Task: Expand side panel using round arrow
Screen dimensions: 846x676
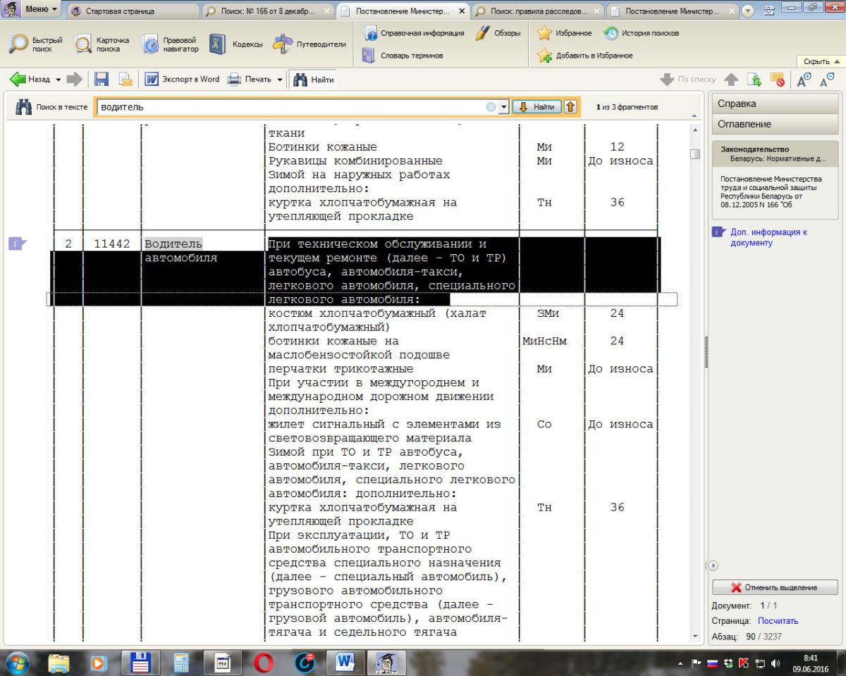Action: coord(712,565)
